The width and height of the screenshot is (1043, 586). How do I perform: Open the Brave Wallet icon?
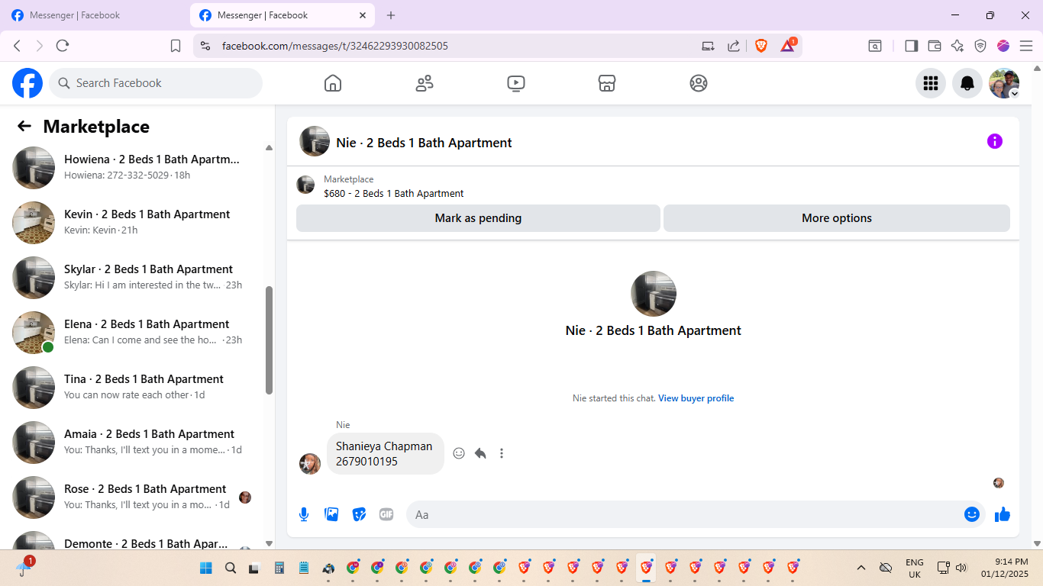(x=934, y=46)
